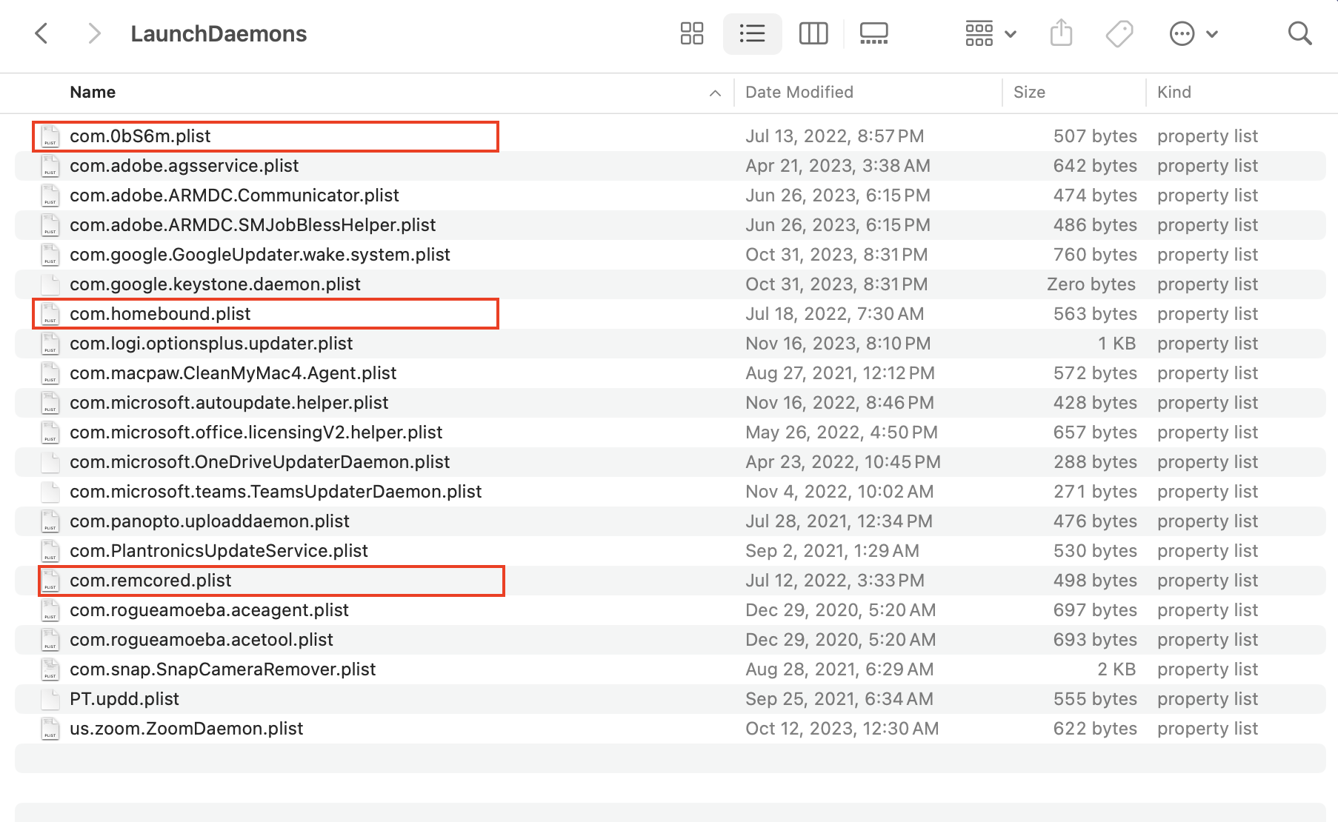
Task: Go back to previous folder
Action: [42, 33]
